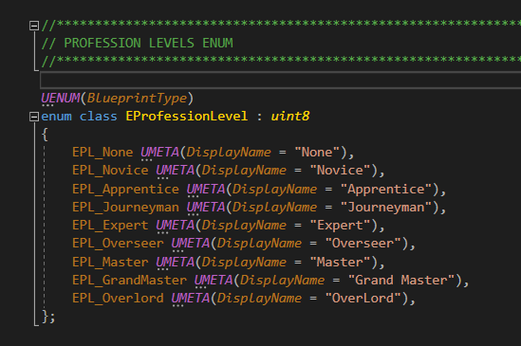Place cursor on EPL_None enumerator
Image resolution: width=521 pixels, height=346 pixels.
click(102, 153)
